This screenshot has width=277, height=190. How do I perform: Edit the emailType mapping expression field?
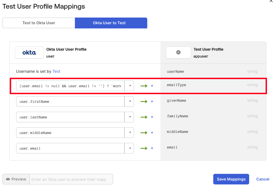click(70, 86)
